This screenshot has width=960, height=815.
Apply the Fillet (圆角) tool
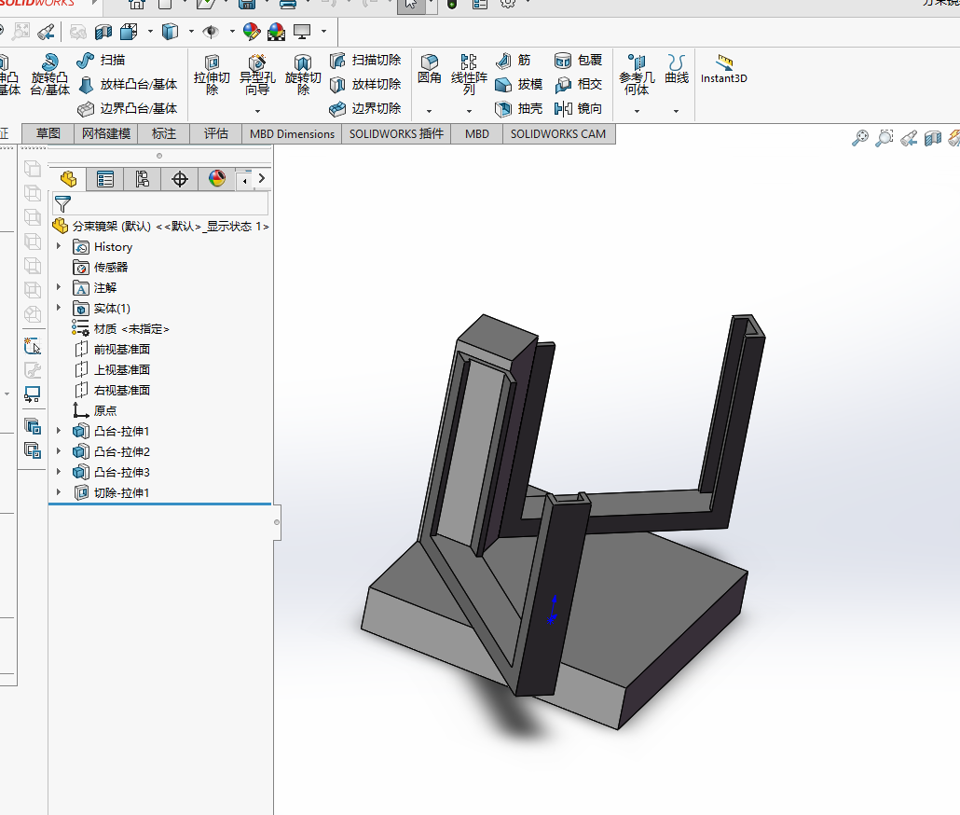pyautogui.click(x=429, y=69)
